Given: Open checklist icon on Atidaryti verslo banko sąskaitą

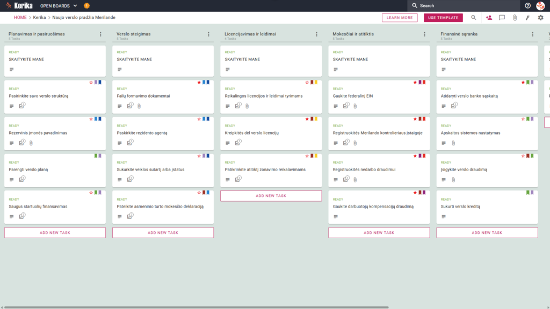Looking at the screenshot, I should [454, 106].
